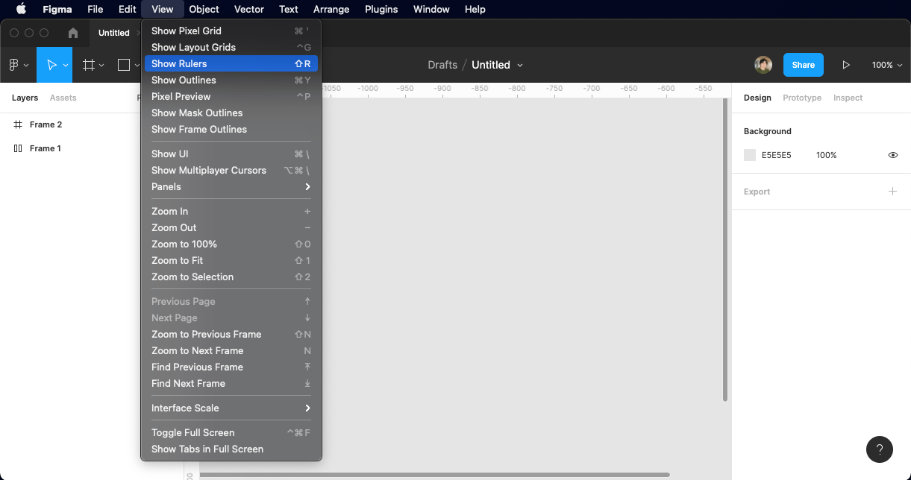Toggle Show Layout Grids
Image resolution: width=911 pixels, height=480 pixels.
pos(231,47)
